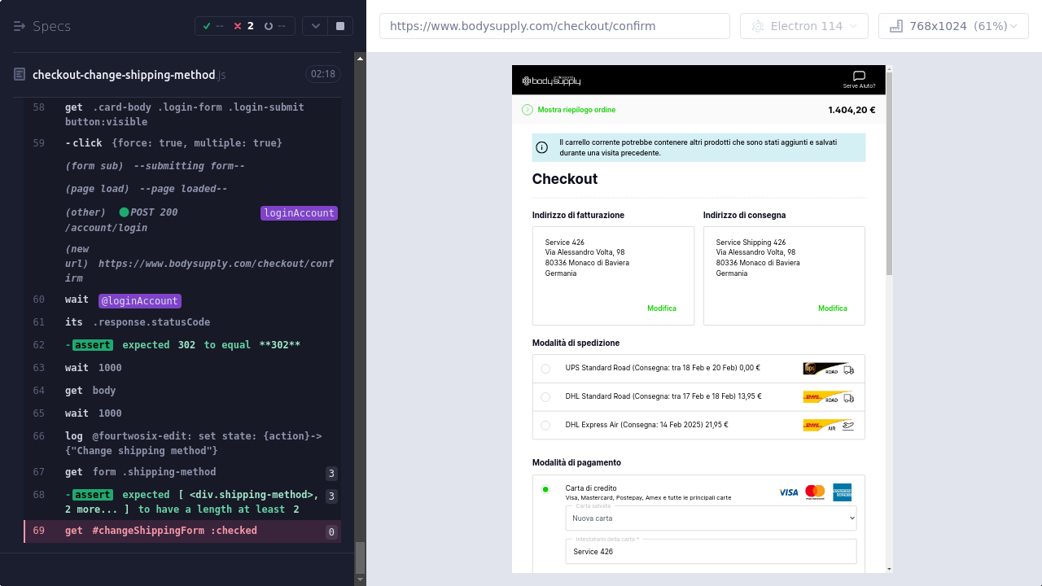Open the Specs list sidebar icon
The height and width of the screenshot is (586, 1042).
click(x=20, y=26)
